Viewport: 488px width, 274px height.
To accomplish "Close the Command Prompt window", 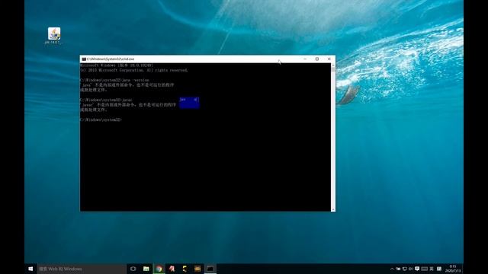I will pyautogui.click(x=329, y=59).
